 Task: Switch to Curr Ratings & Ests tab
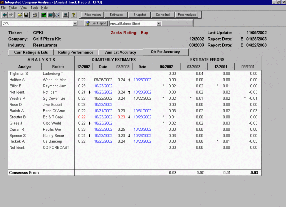tap(31, 52)
